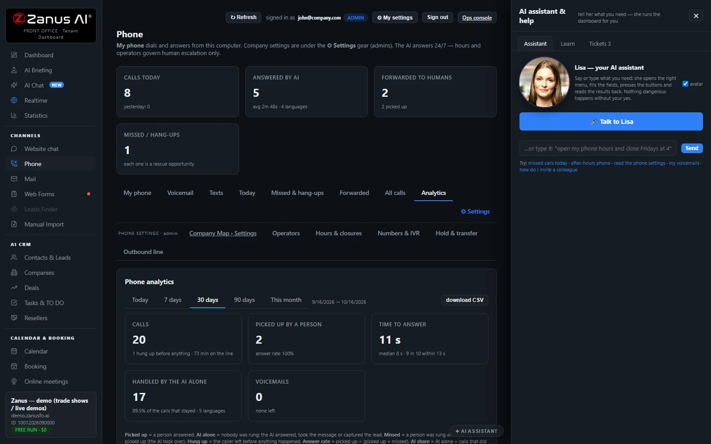The width and height of the screenshot is (711, 444).
Task: Click the Send button
Action: click(x=692, y=148)
